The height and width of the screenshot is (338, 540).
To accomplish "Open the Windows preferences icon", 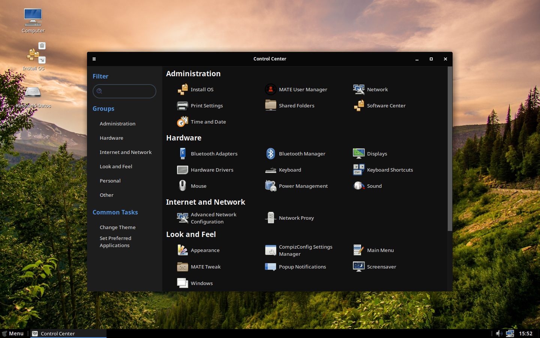I will (x=183, y=283).
